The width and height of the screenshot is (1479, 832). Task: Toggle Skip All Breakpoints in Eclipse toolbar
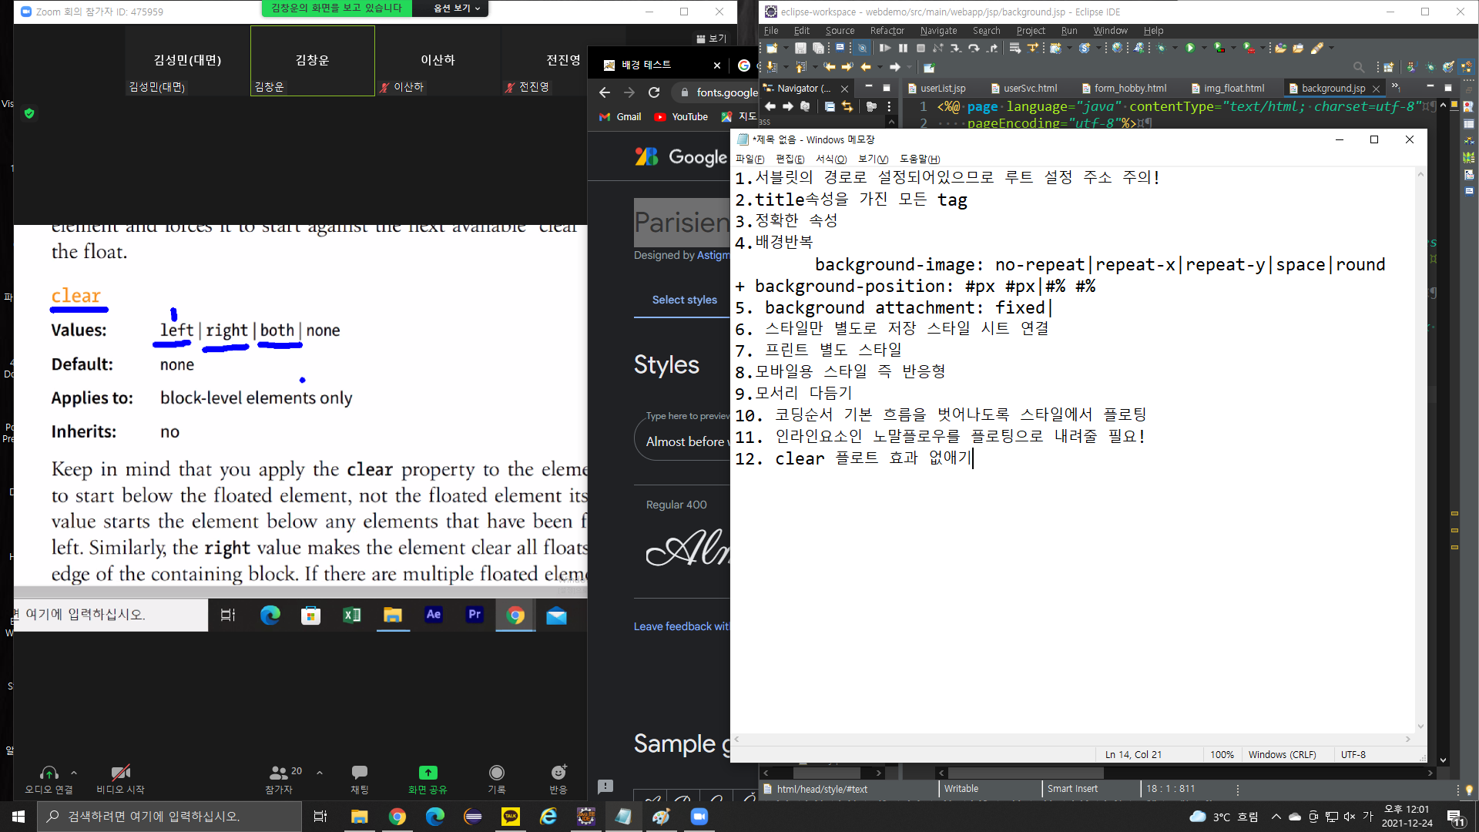(x=862, y=48)
